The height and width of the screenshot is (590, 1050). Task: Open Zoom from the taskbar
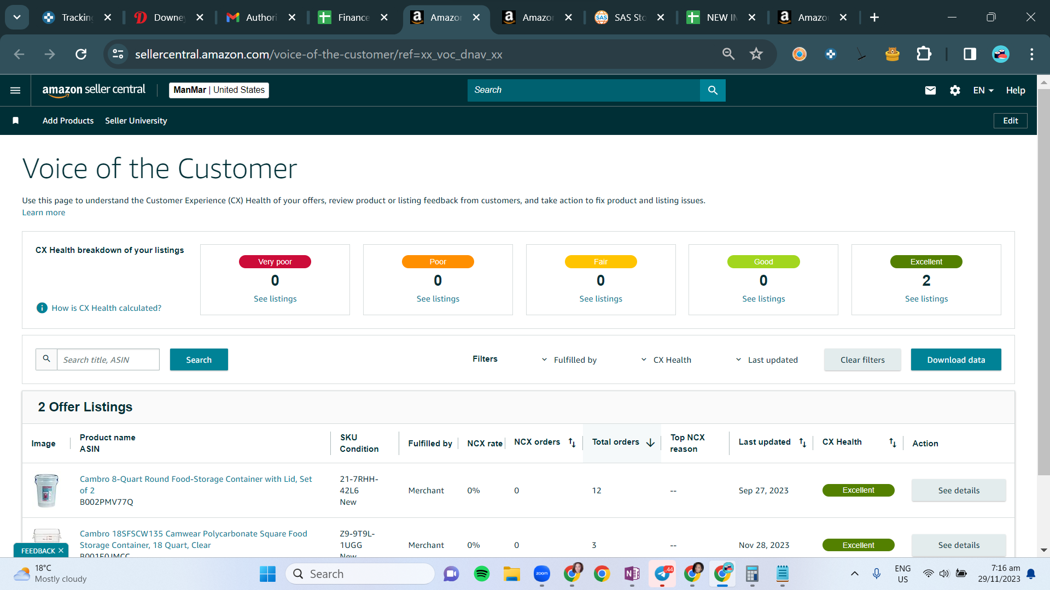(542, 574)
